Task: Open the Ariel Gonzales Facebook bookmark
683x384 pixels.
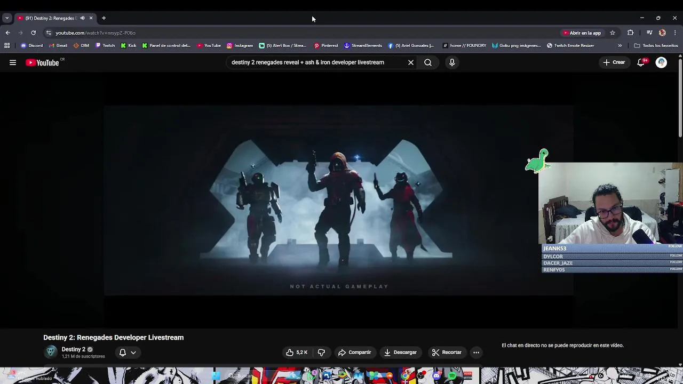Action: [x=411, y=45]
